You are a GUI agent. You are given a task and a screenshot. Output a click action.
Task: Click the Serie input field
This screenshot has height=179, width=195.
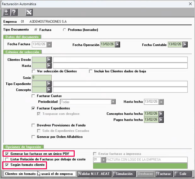tap(42, 78)
